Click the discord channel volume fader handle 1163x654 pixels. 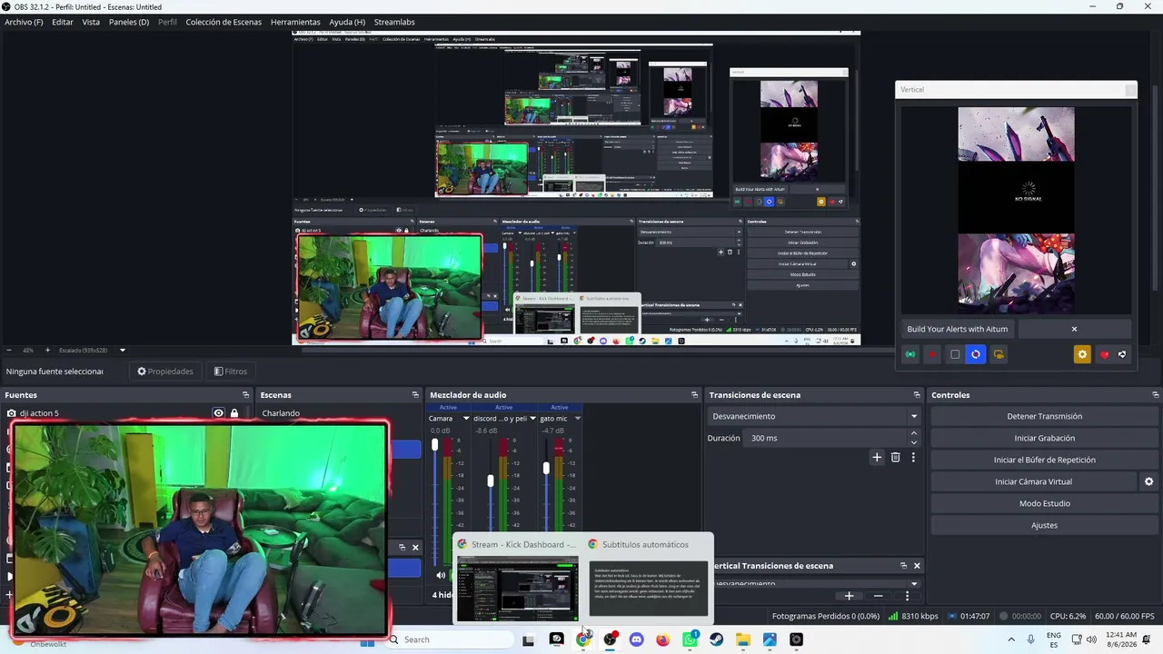(x=491, y=480)
